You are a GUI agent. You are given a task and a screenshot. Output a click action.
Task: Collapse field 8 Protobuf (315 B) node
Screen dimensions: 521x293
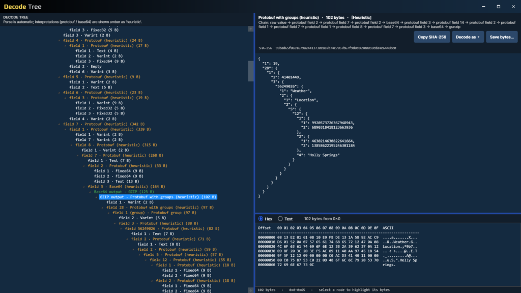pyautogui.click(x=72, y=145)
